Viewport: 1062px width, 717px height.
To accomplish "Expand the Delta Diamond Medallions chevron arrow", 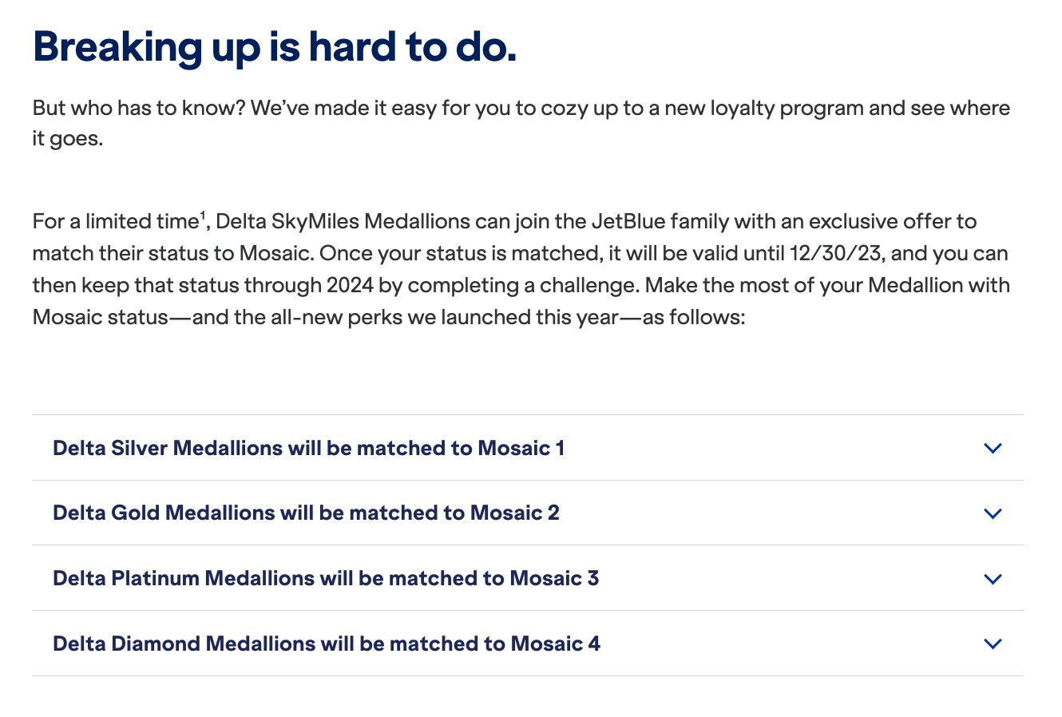I will click(993, 644).
